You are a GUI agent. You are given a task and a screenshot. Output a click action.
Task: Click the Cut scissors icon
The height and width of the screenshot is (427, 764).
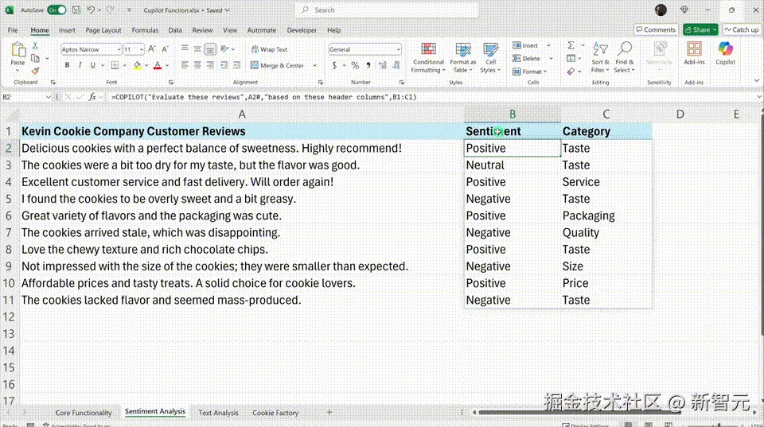tap(35, 46)
